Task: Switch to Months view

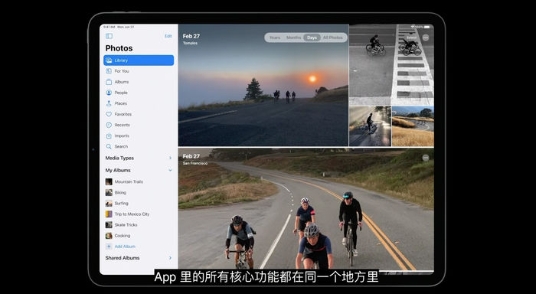Action: (293, 38)
